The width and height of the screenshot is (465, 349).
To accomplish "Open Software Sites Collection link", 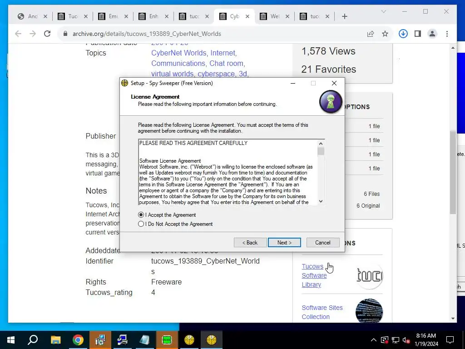I will (x=322, y=312).
